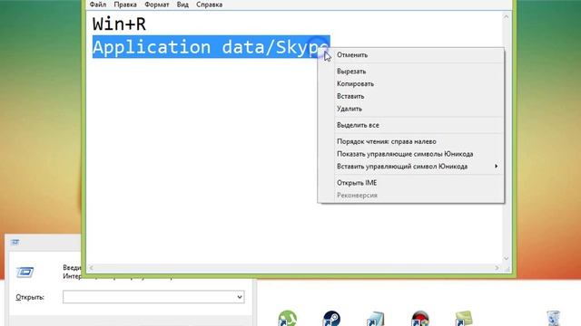Image resolution: width=581 pixels, height=326 pixels.
Task: Choose Вырезать from context menu
Action: click(x=410, y=72)
